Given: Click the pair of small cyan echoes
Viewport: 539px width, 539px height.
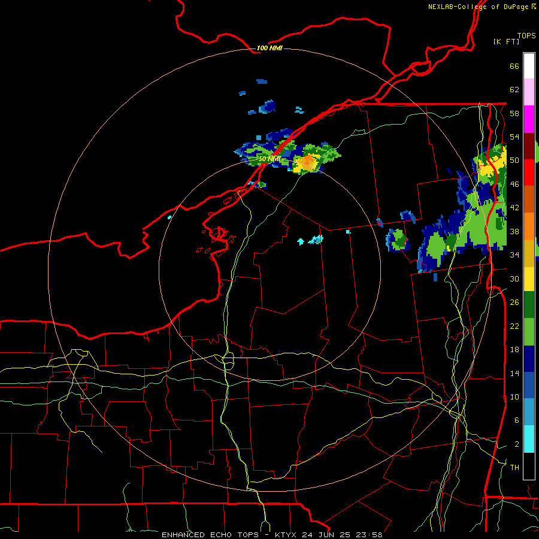Looking at the screenshot, I should [x=310, y=240].
